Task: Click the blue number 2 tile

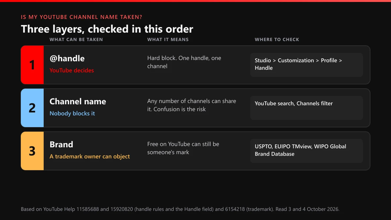Action: tap(32, 108)
